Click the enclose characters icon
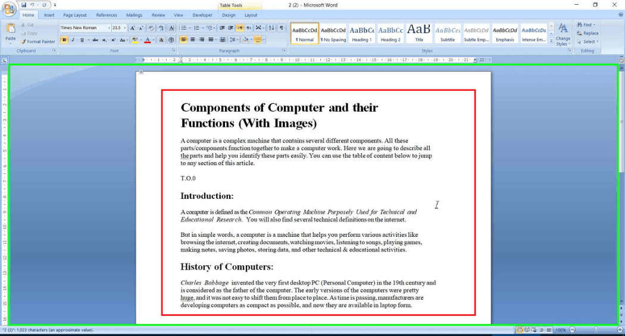625x336 pixels. point(171,40)
